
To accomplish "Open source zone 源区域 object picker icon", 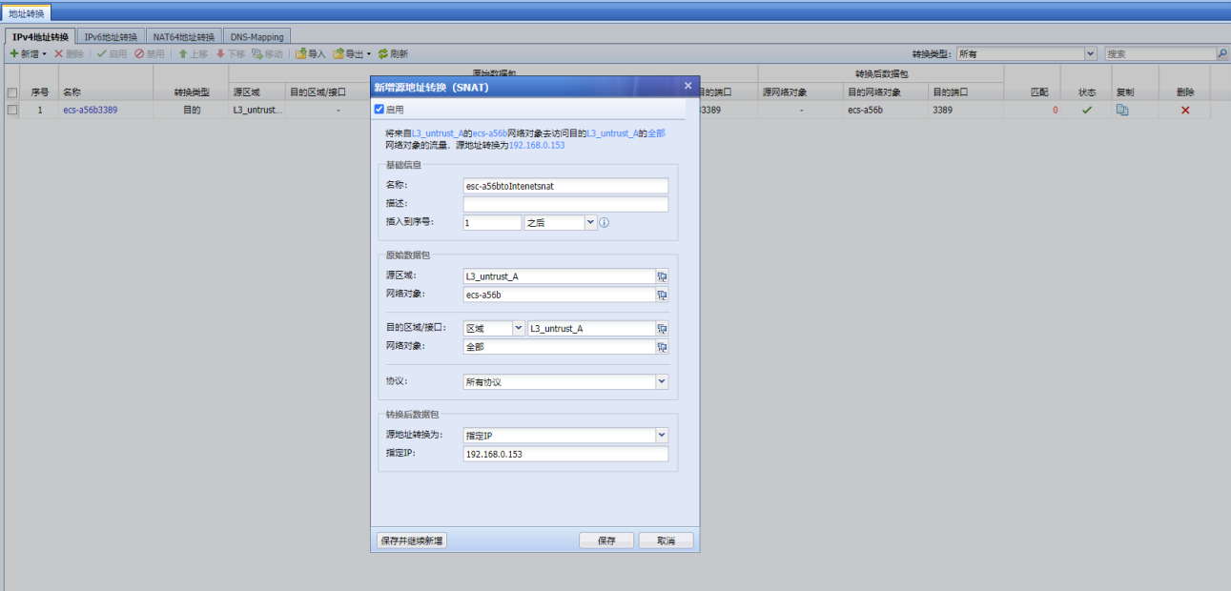I will coord(662,276).
